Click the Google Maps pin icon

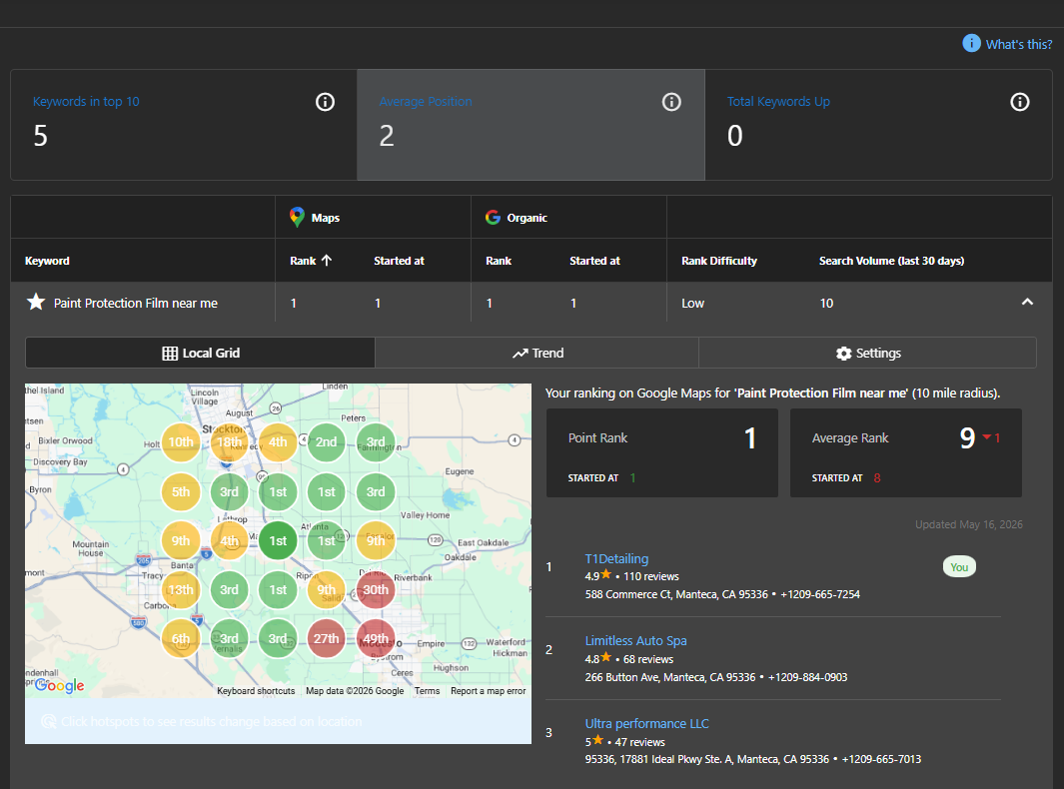(297, 217)
